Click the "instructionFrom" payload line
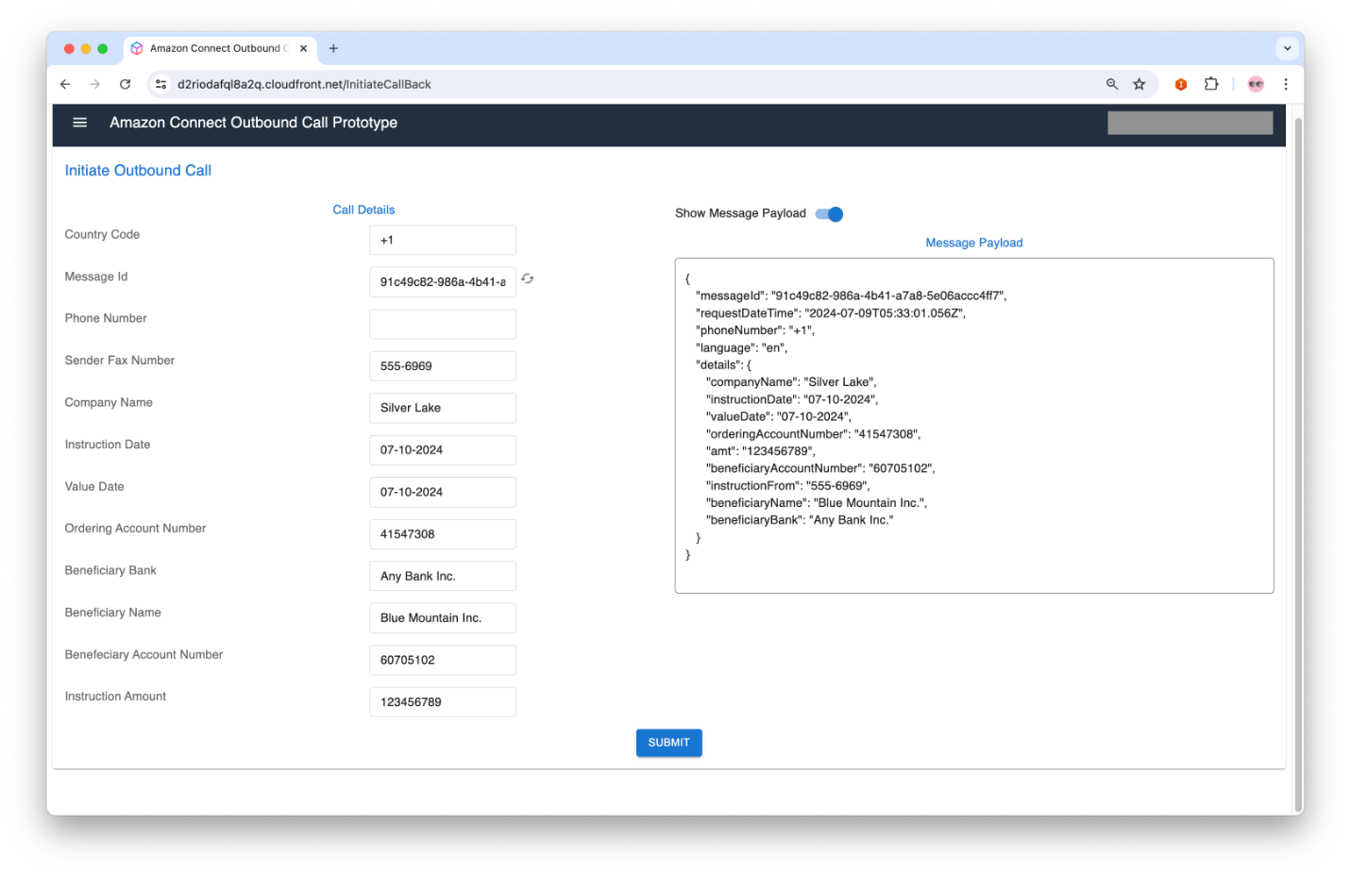 click(788, 485)
